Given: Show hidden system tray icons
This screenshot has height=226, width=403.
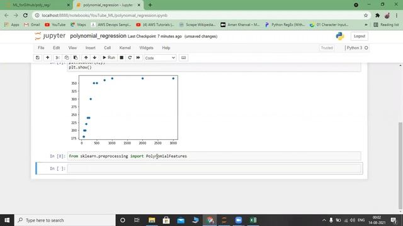Looking at the screenshot, I should 324,220.
